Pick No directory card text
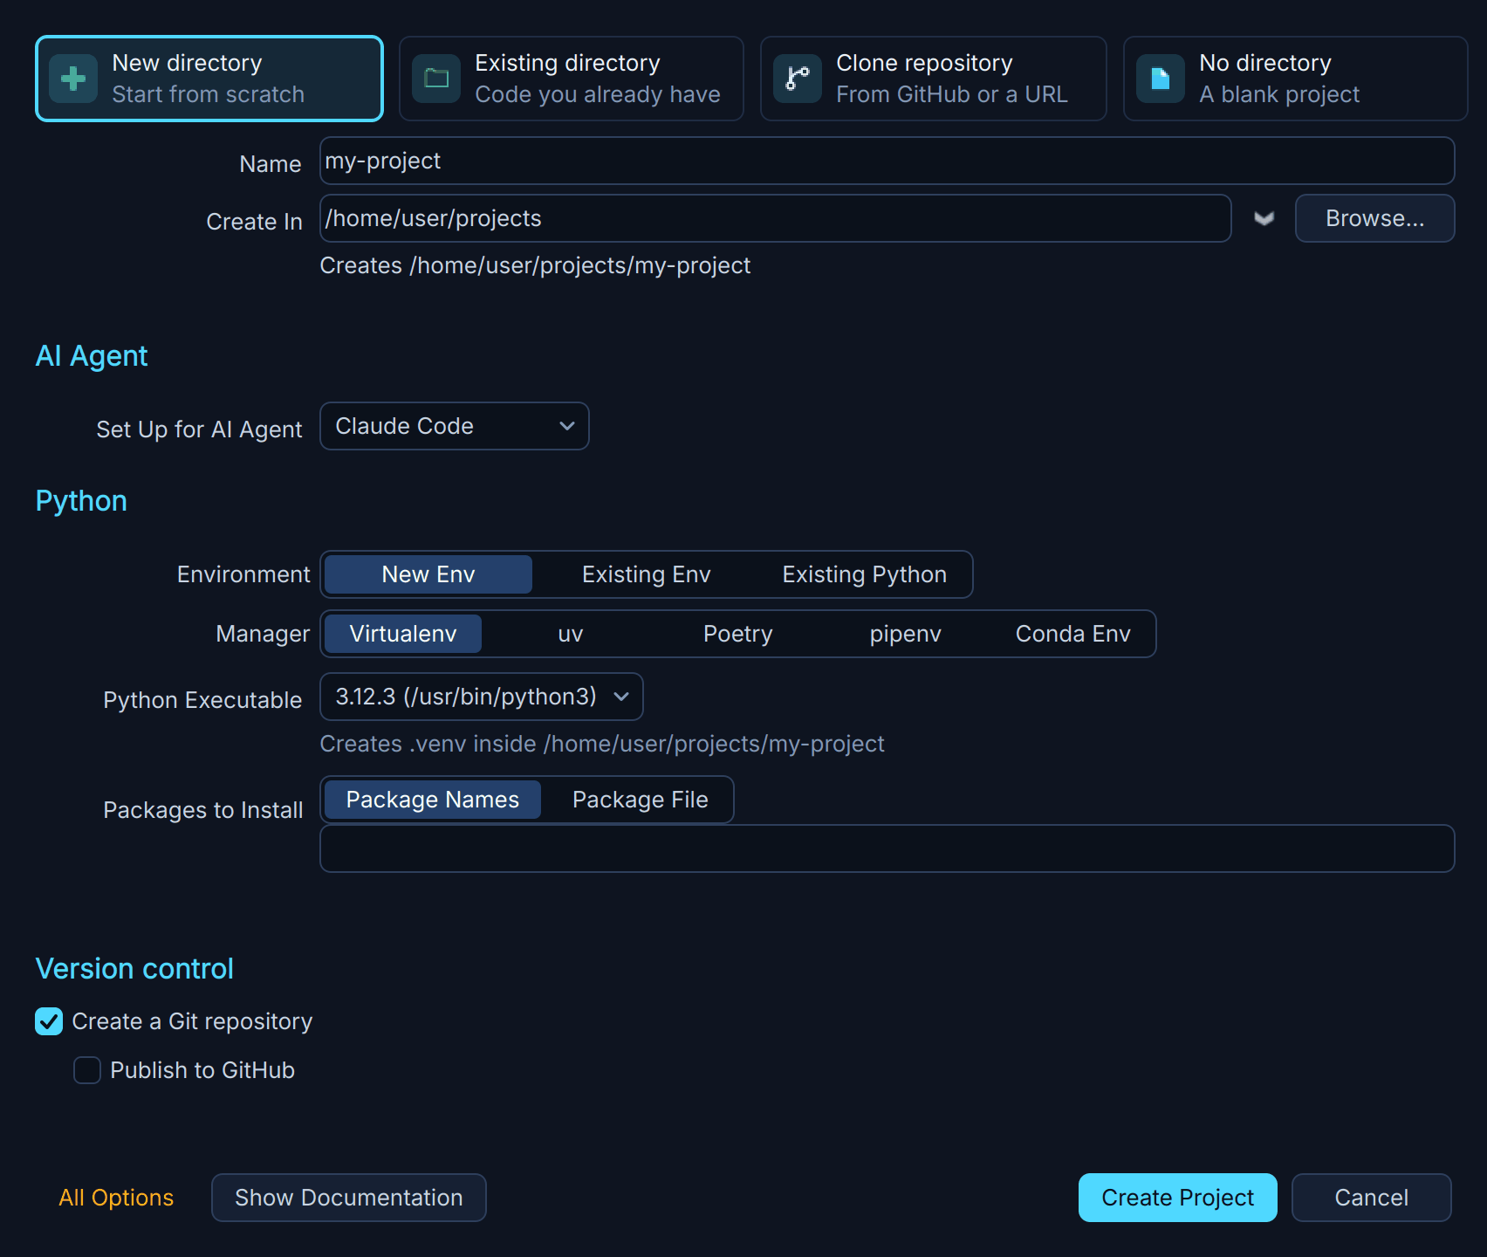 (1279, 79)
